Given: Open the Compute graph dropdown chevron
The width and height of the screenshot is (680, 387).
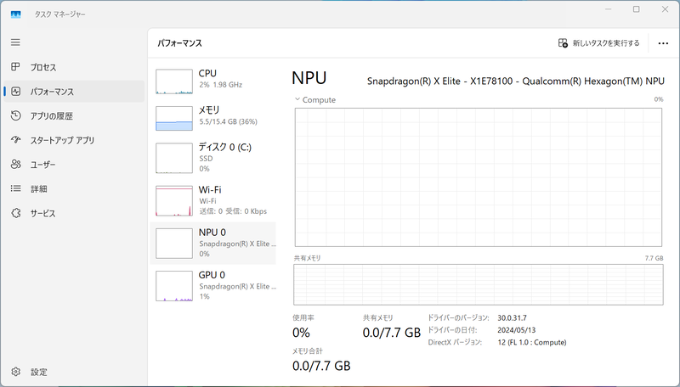Looking at the screenshot, I should 297,99.
